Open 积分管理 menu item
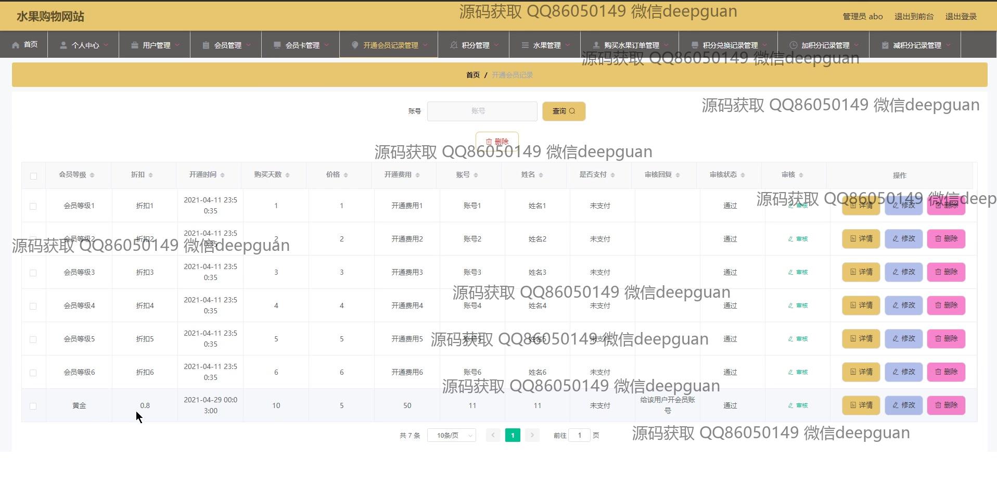The width and height of the screenshot is (997, 483). pyautogui.click(x=475, y=45)
